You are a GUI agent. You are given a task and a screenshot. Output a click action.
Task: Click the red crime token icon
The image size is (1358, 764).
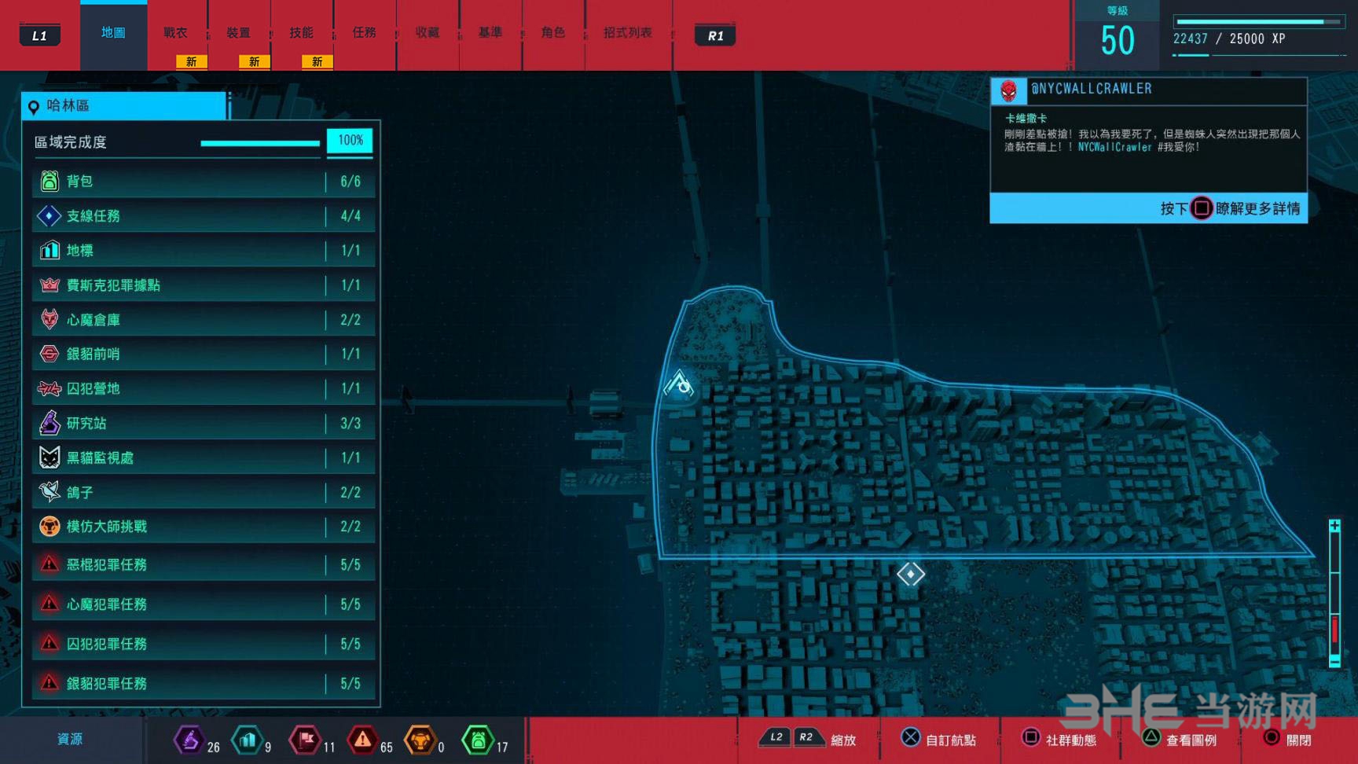(x=362, y=740)
